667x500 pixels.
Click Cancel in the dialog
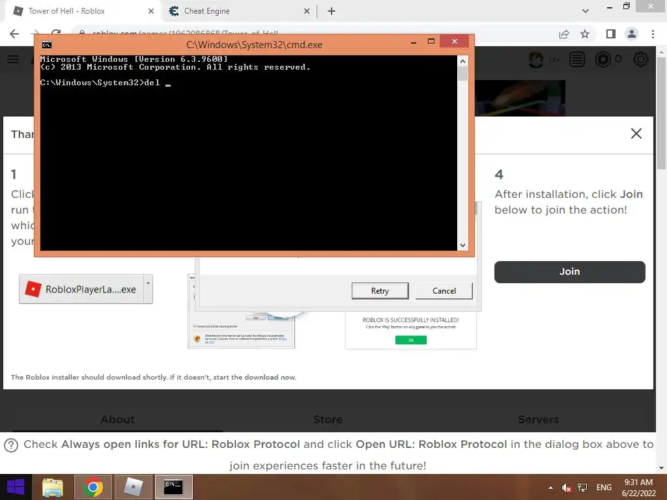[444, 291]
